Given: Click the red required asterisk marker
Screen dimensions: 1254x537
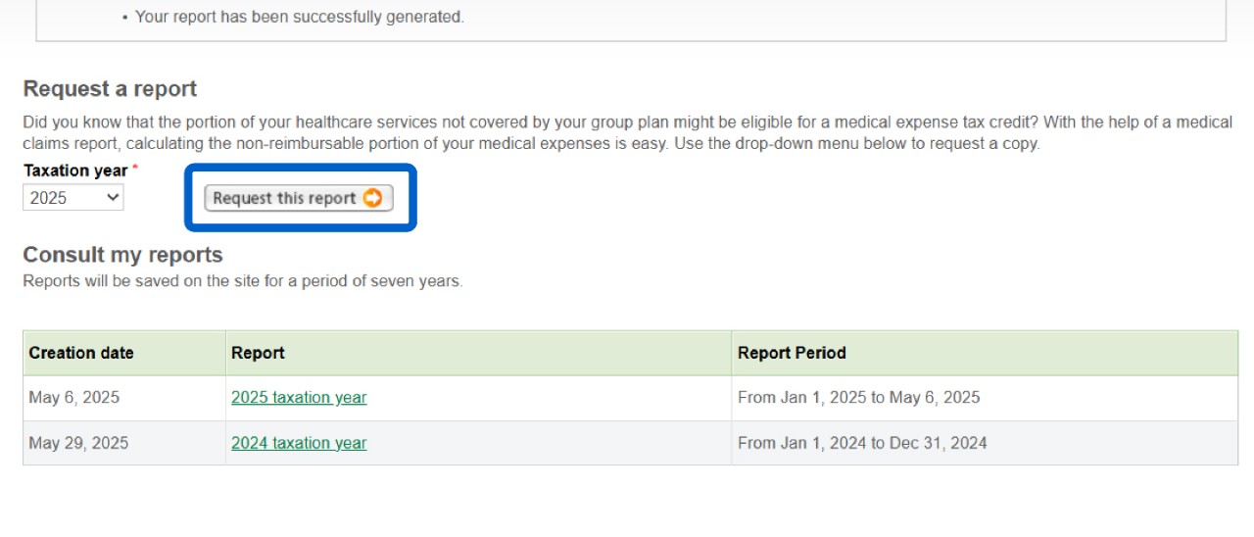Looking at the screenshot, I should coord(135,170).
